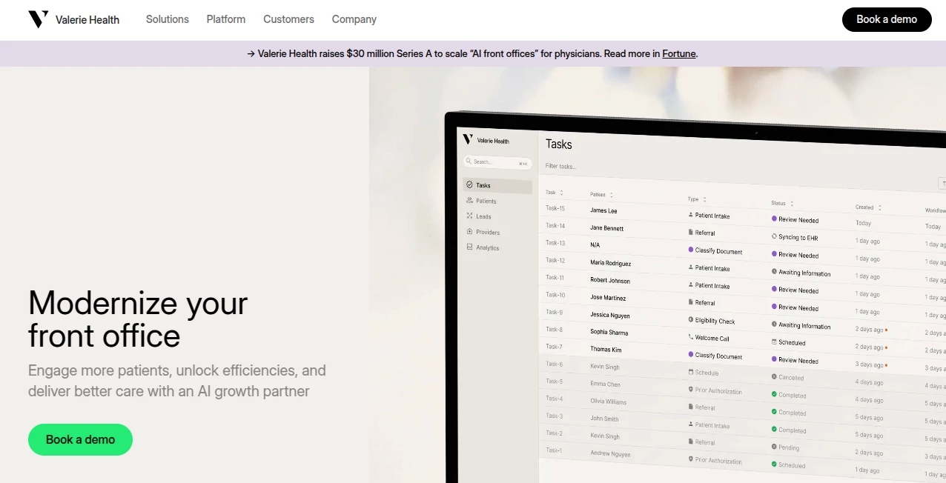Sort by the Created column arrows
The height and width of the screenshot is (483, 946).
[x=880, y=207]
